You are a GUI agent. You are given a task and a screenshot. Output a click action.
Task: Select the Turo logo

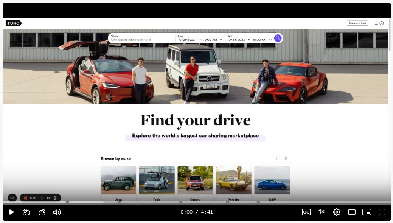(x=14, y=23)
